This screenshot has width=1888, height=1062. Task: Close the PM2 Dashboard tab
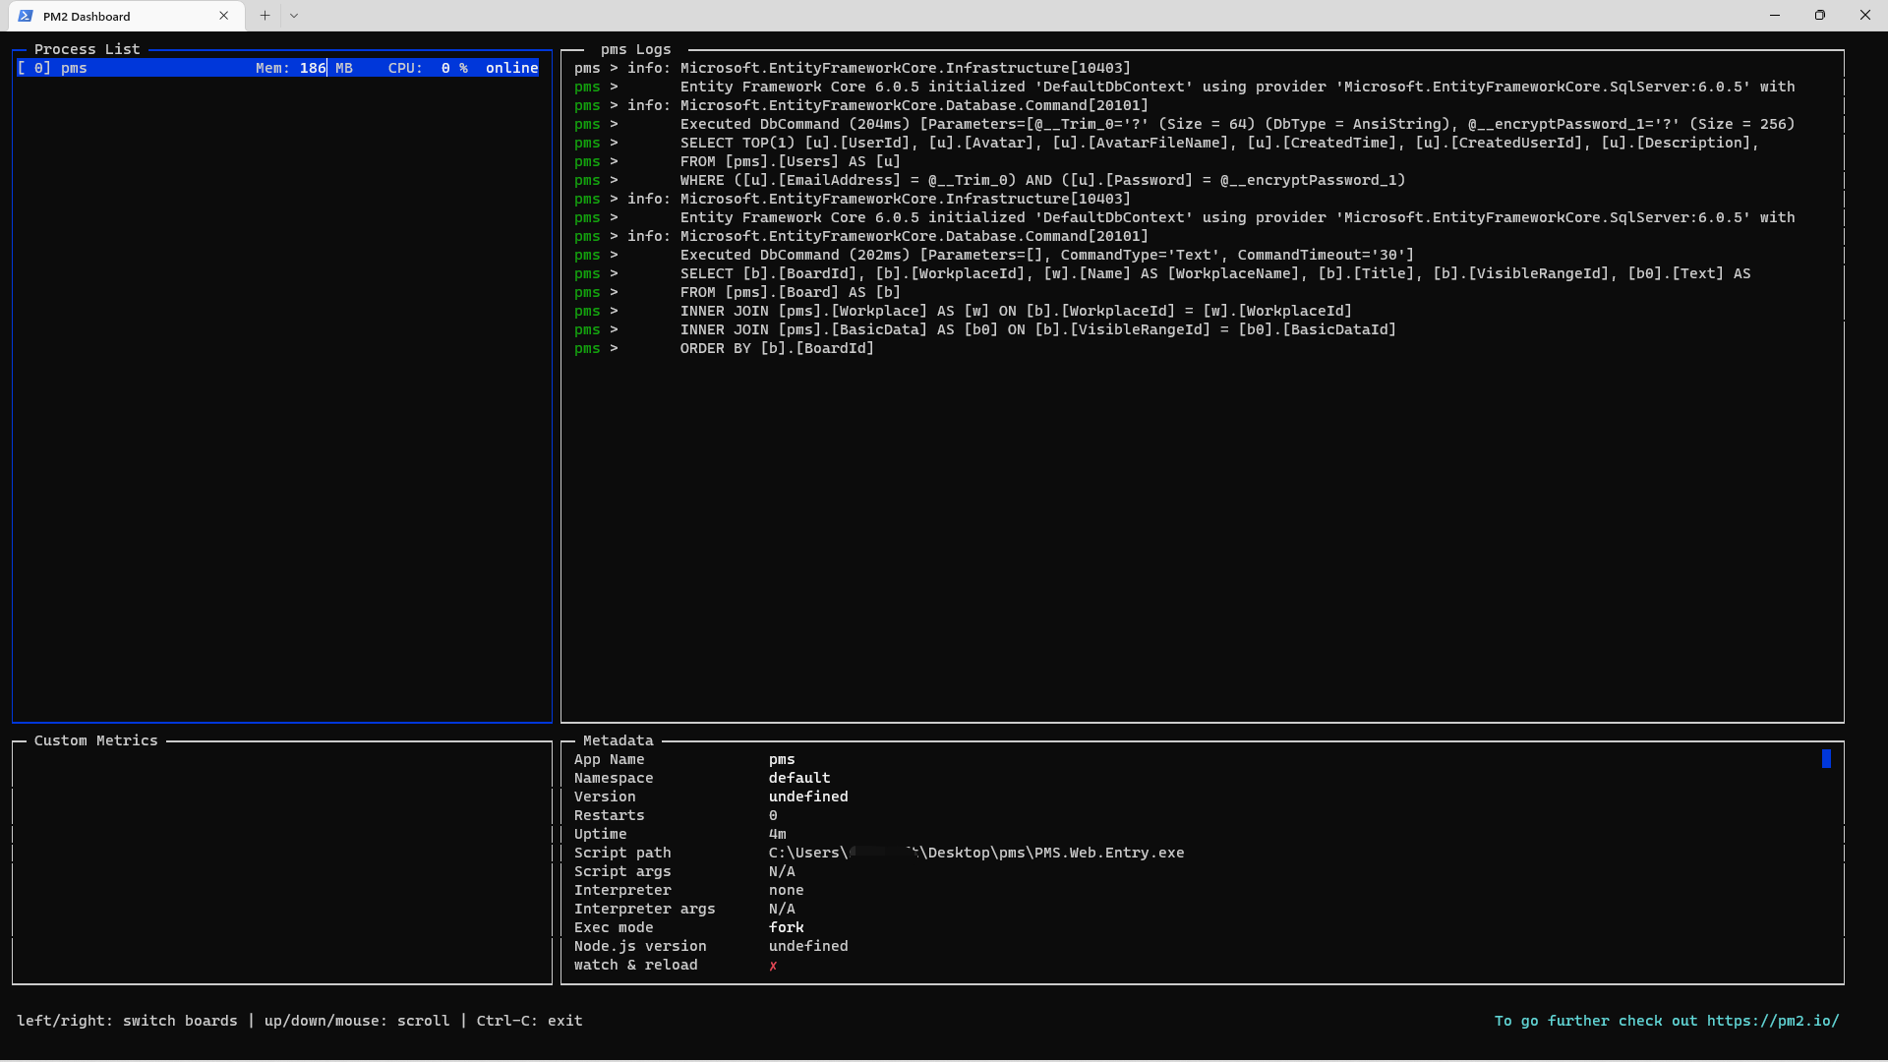click(224, 16)
